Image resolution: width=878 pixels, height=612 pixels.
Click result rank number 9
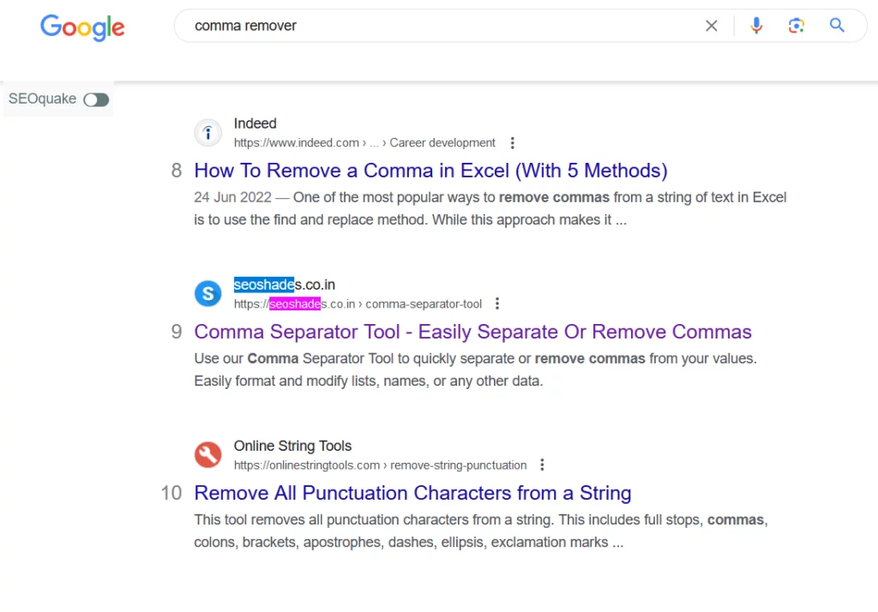click(x=177, y=332)
